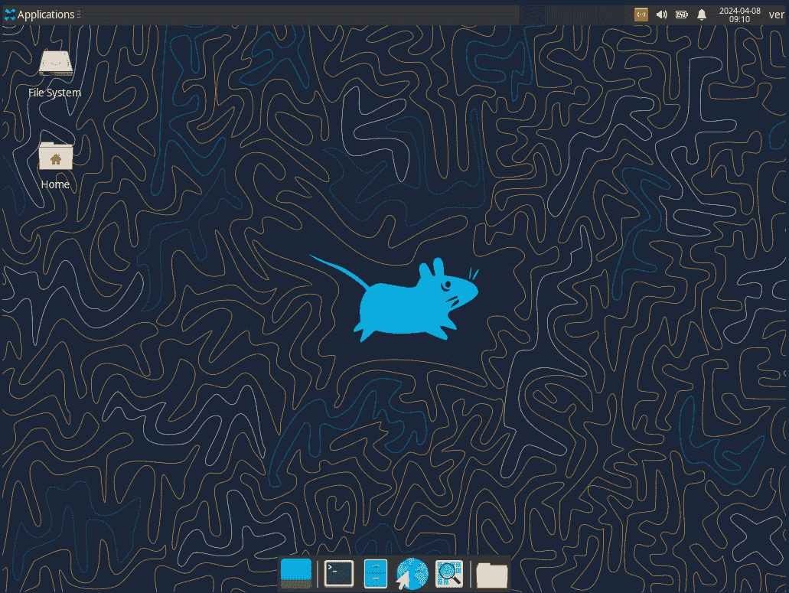Click the 'Home' label text
Viewport: 789px width, 593px height.
(x=55, y=184)
